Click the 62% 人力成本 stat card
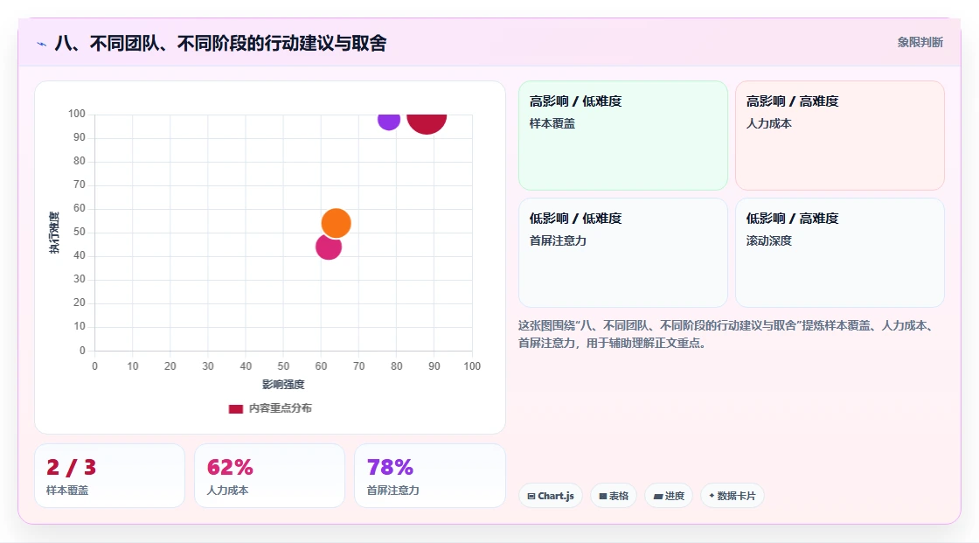 tap(270, 476)
